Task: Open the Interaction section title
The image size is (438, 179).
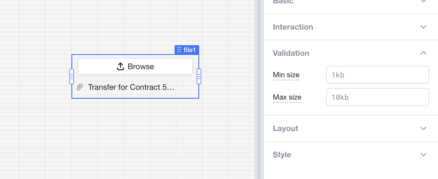Action: pyautogui.click(x=293, y=27)
